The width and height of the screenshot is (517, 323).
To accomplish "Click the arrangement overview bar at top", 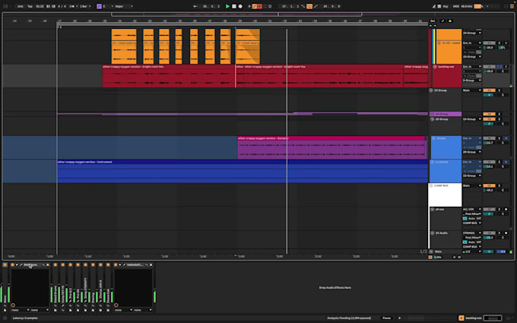I will click(236, 14).
